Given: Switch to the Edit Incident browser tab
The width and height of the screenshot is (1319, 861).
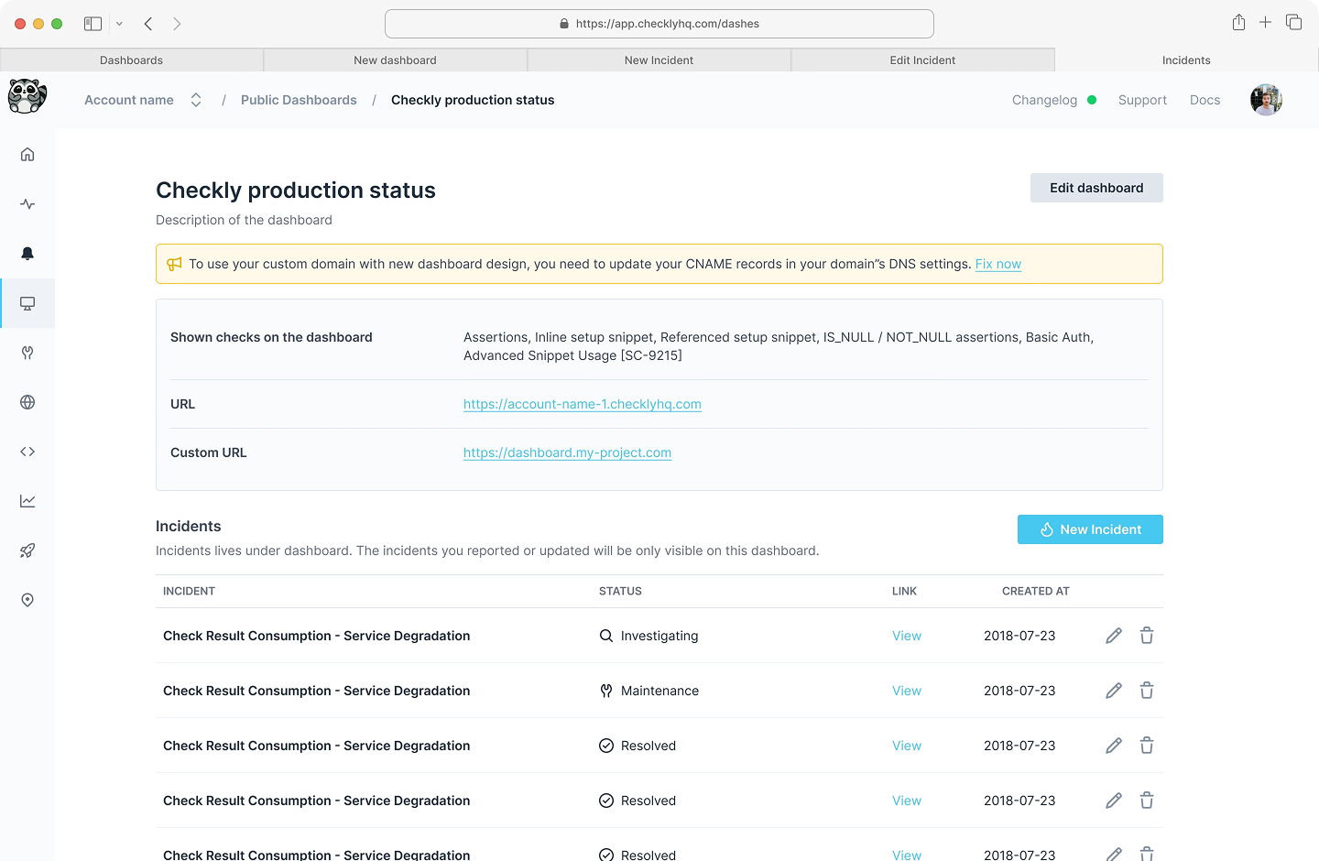Looking at the screenshot, I should point(923,60).
